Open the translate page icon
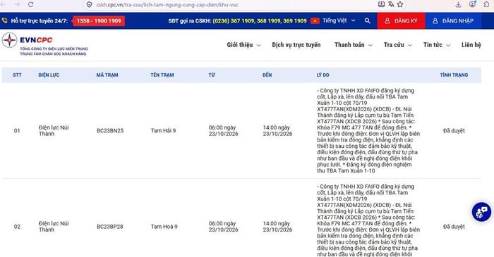 (x=391, y=4)
